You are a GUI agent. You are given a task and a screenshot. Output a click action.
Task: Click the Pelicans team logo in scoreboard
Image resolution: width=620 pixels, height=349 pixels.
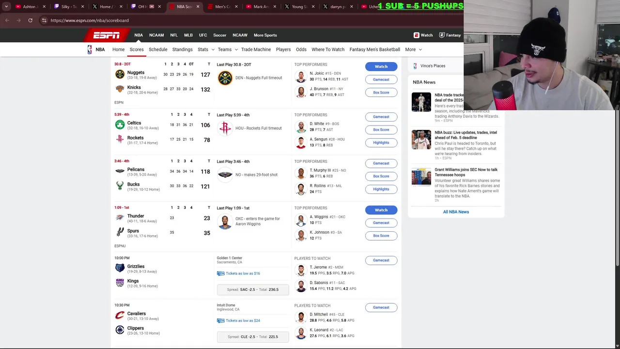point(120,171)
